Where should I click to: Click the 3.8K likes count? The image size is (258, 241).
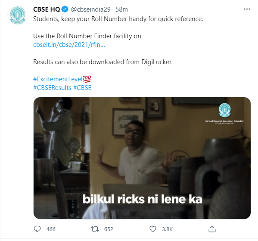[168, 229]
